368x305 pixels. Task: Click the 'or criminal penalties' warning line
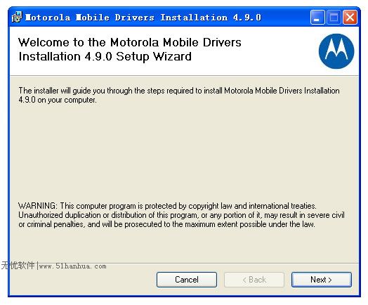coord(166,224)
